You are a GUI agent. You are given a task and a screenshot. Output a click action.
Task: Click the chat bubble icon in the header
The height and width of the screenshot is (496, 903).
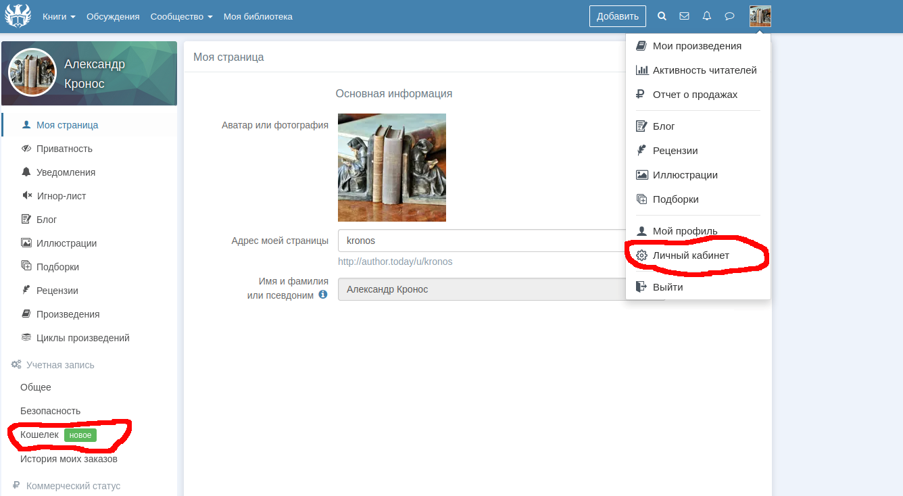(729, 16)
